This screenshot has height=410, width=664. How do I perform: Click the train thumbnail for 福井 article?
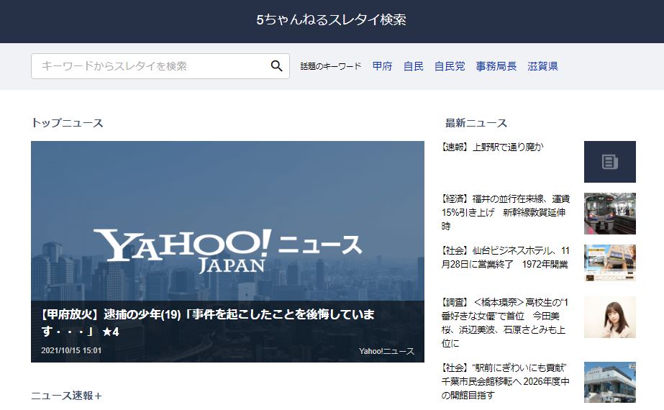point(610,214)
